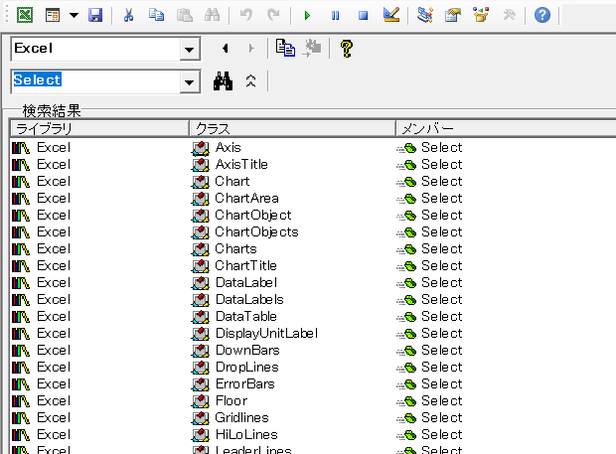Click the View Microsoft Excel icon
616x454 pixels.
pos(25,15)
